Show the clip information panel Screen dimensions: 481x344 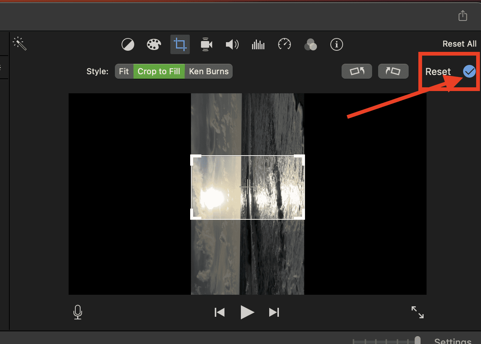pyautogui.click(x=337, y=45)
